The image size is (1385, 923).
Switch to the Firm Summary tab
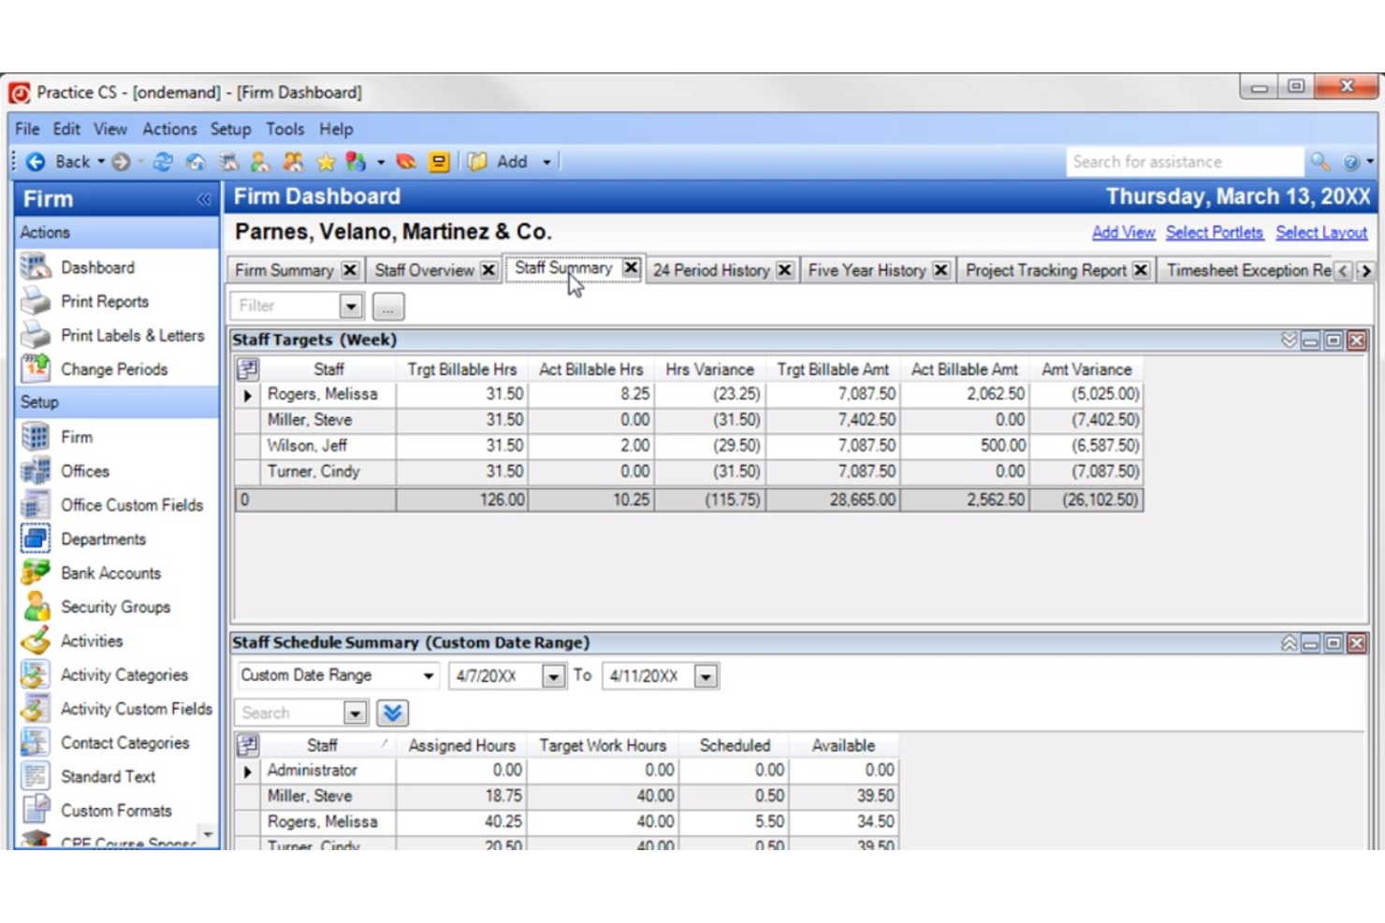tap(285, 270)
